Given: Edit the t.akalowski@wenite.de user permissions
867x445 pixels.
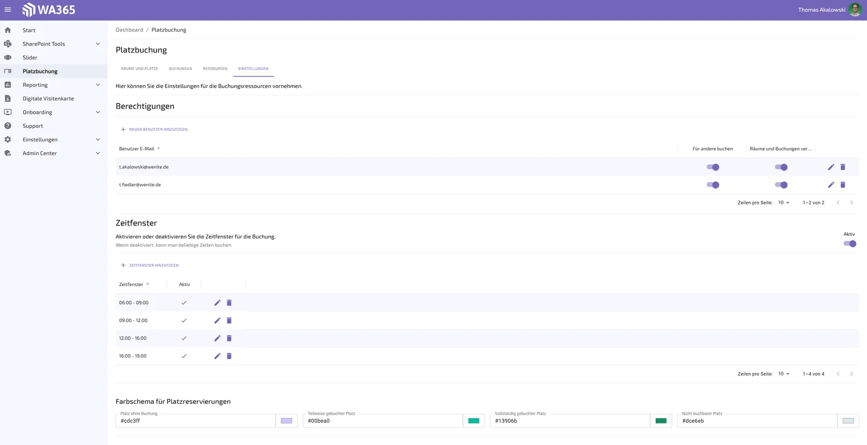Looking at the screenshot, I should (831, 167).
